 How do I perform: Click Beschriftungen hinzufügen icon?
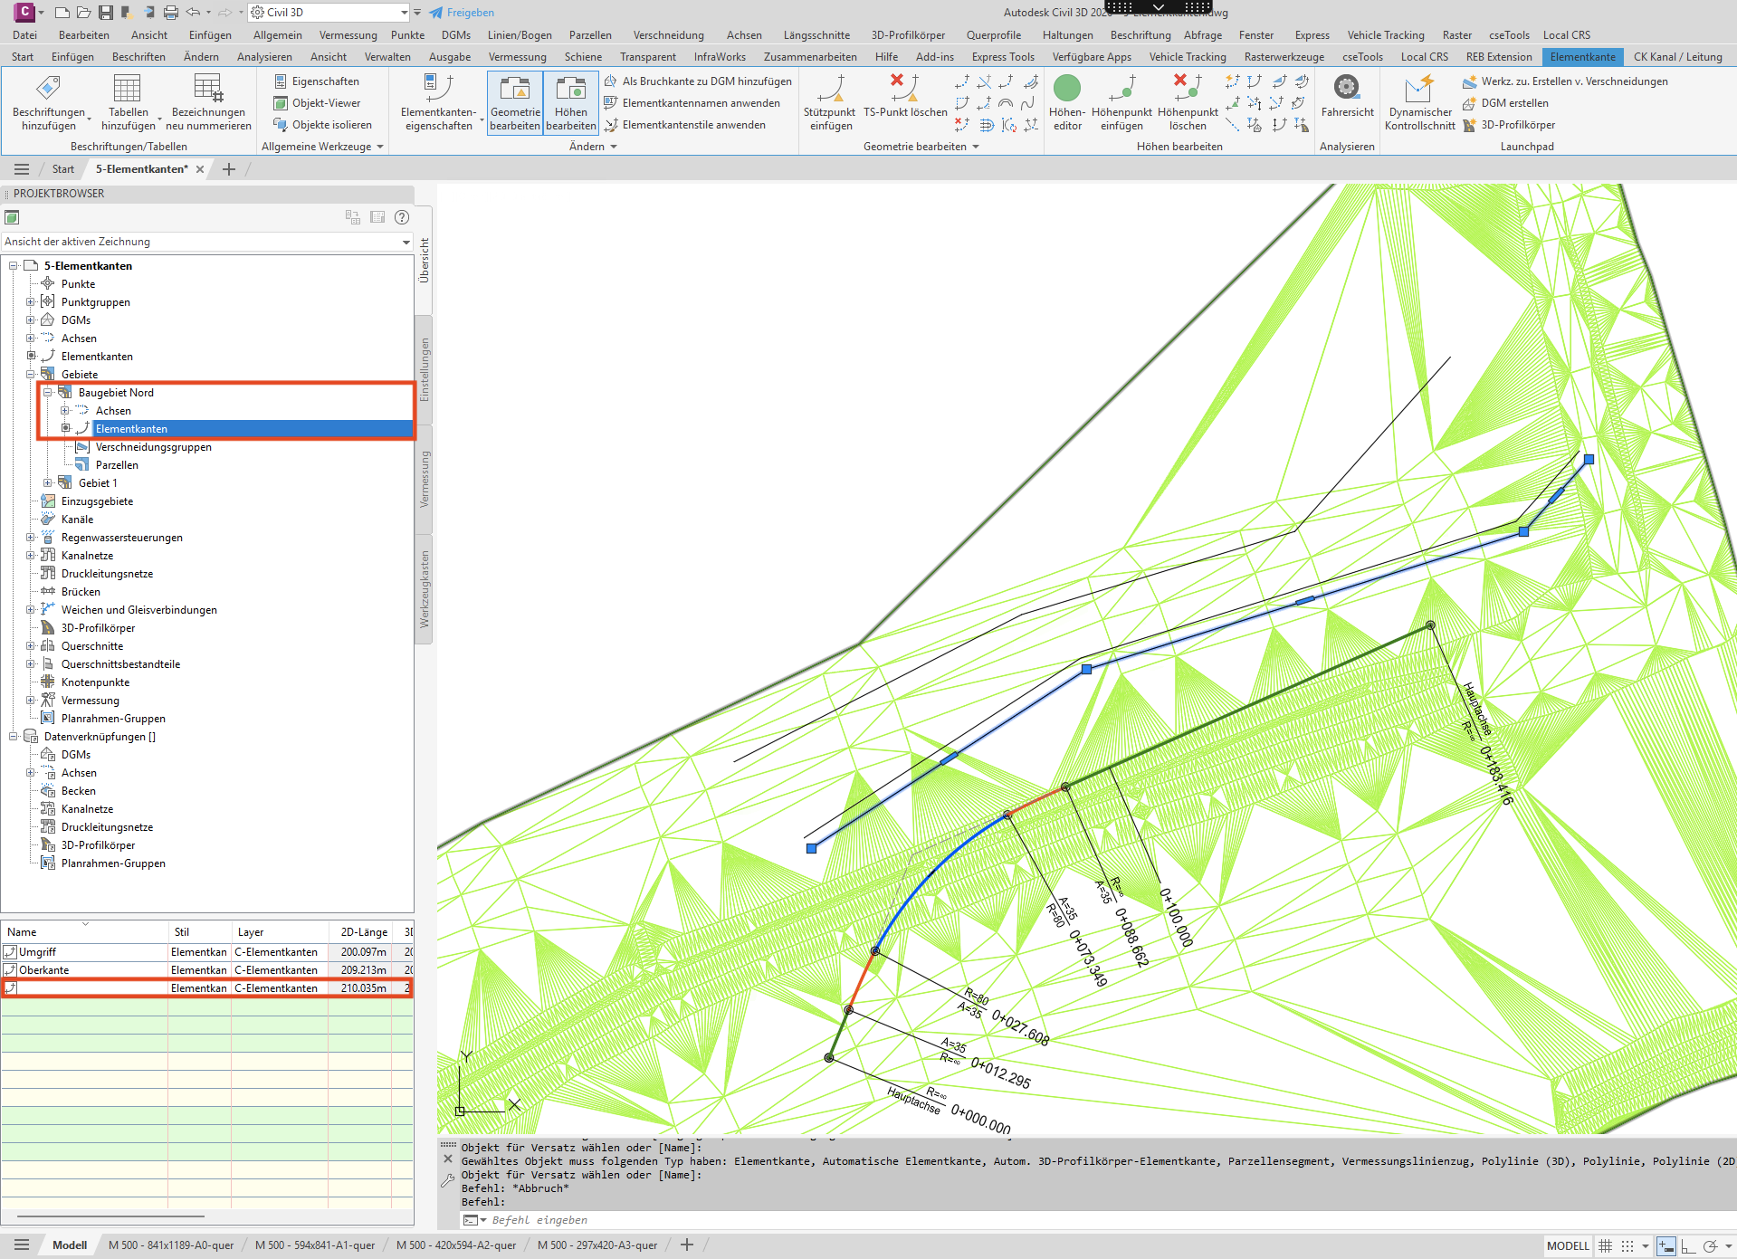[49, 102]
